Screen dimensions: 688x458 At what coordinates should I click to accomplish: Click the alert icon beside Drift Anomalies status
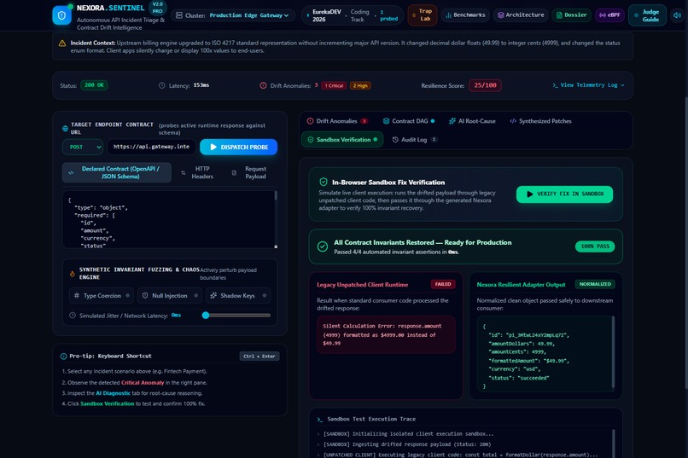coord(263,85)
